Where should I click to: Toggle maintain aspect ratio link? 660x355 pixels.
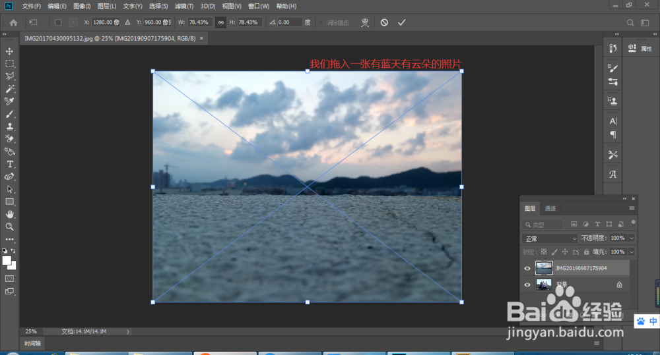[220, 22]
